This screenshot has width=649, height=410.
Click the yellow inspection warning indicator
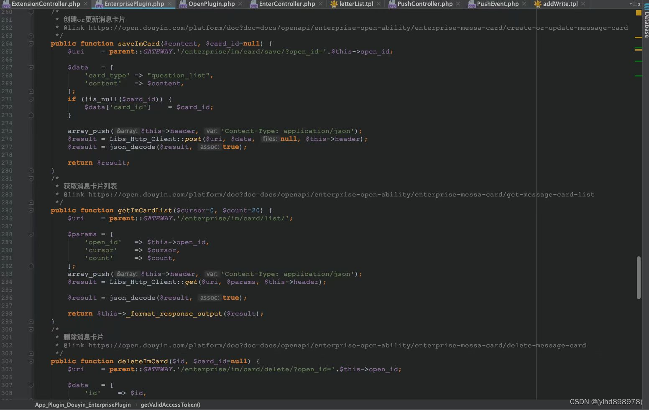(x=639, y=13)
